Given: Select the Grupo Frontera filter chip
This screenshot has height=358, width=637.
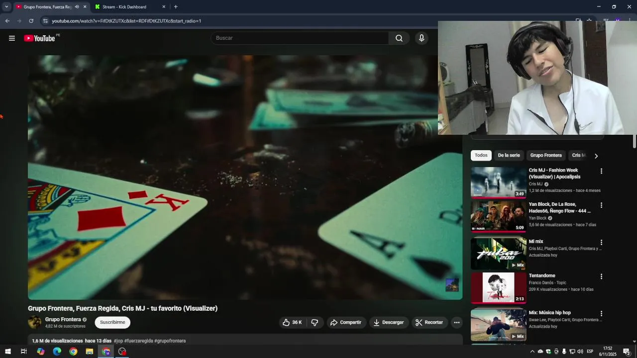Looking at the screenshot, I should click(546, 155).
